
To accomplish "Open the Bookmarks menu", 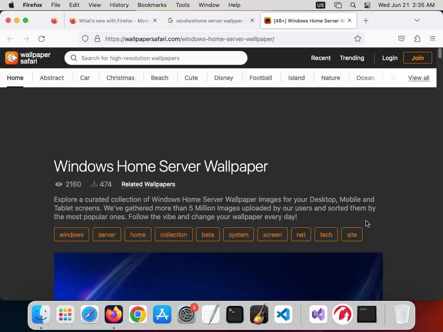I will tap(152, 5).
